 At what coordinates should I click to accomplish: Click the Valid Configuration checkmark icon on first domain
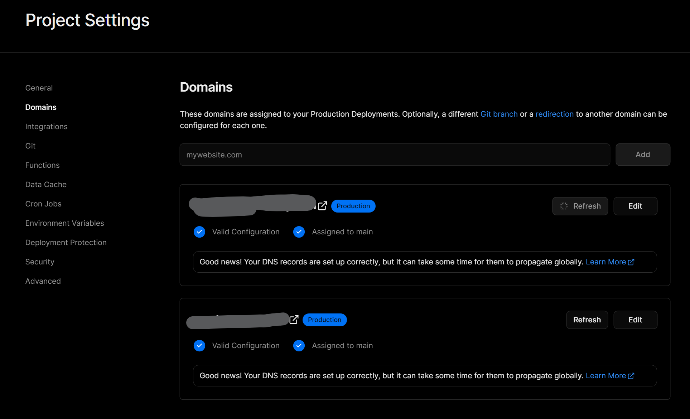(199, 232)
